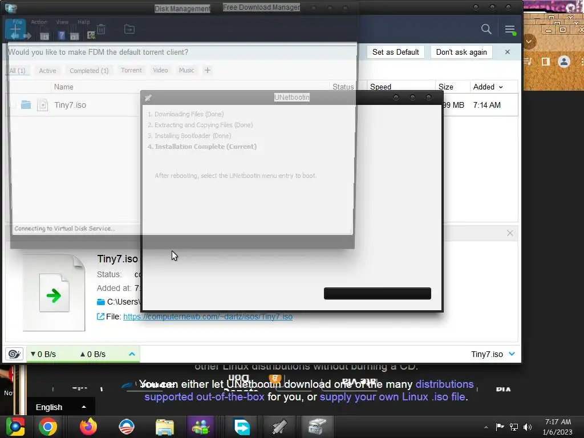584x438 pixels.
Task: Expand the Tiny7.iso dropdown in status bar
Action: 512,354
